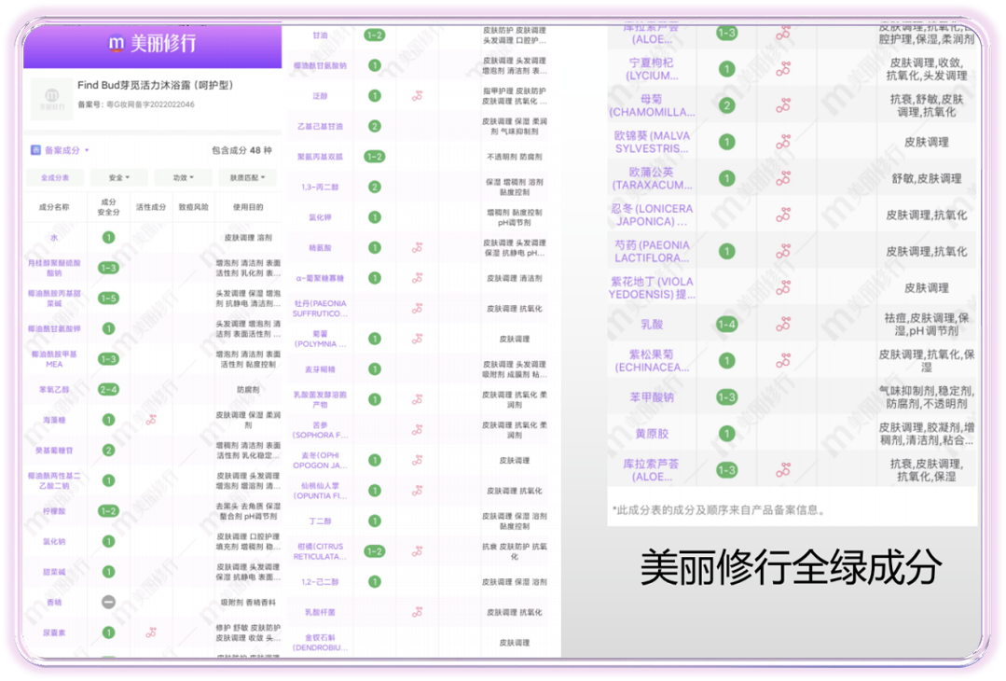Click active ingredient icon for 紫松果菊

(x=783, y=361)
